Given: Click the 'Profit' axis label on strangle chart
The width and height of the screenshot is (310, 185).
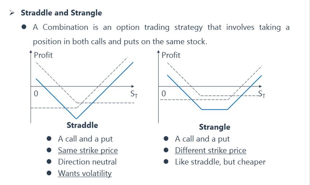Looking at the screenshot, I should (x=171, y=55).
